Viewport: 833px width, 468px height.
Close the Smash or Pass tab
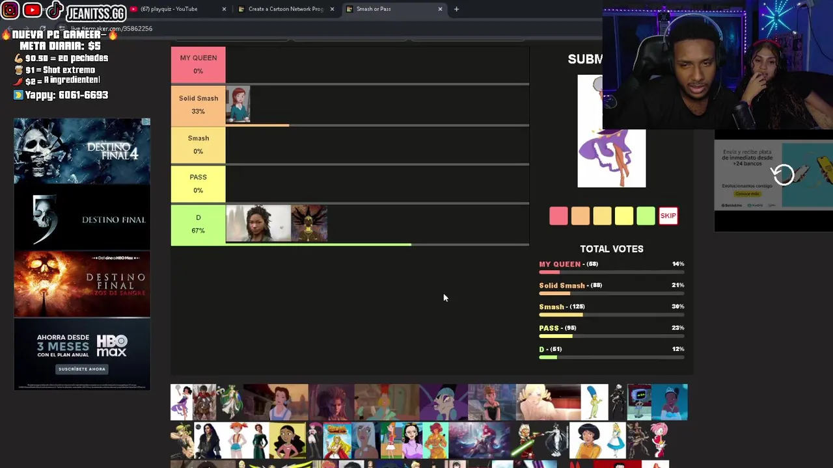[440, 9]
